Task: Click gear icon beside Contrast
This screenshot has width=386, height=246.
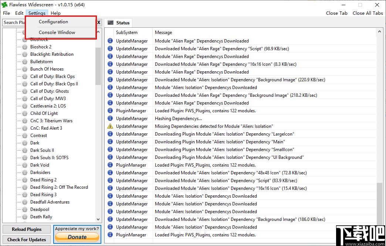Action: [25, 136]
